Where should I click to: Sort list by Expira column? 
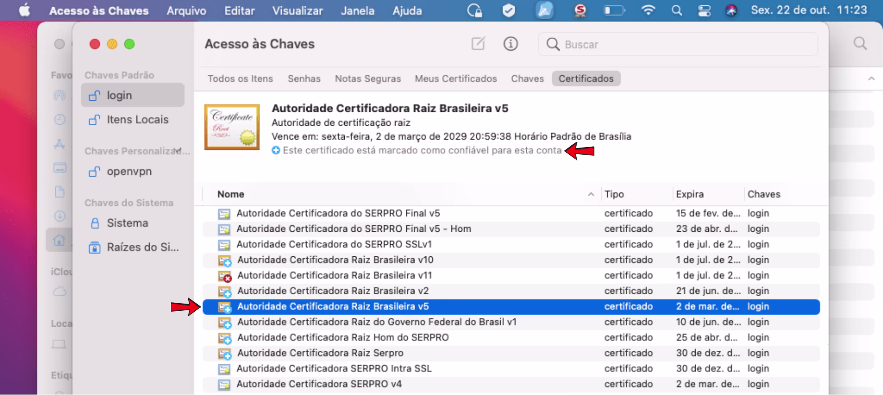689,194
